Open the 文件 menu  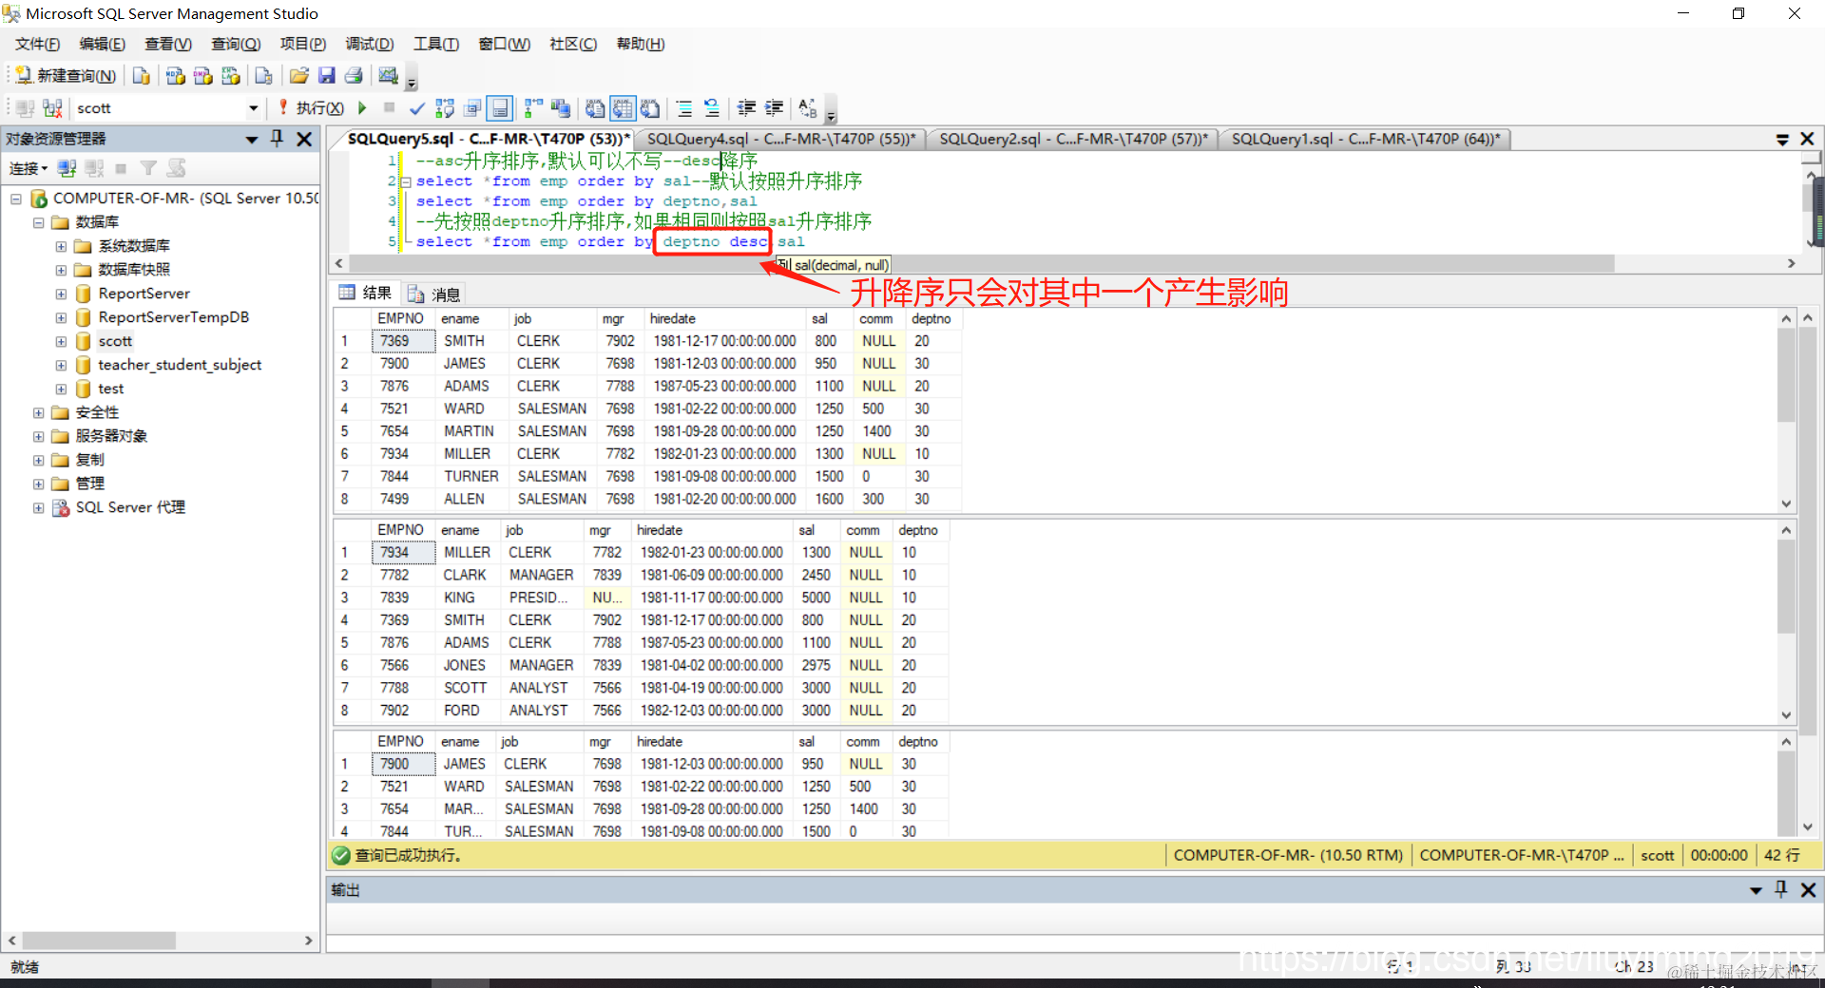click(x=37, y=44)
